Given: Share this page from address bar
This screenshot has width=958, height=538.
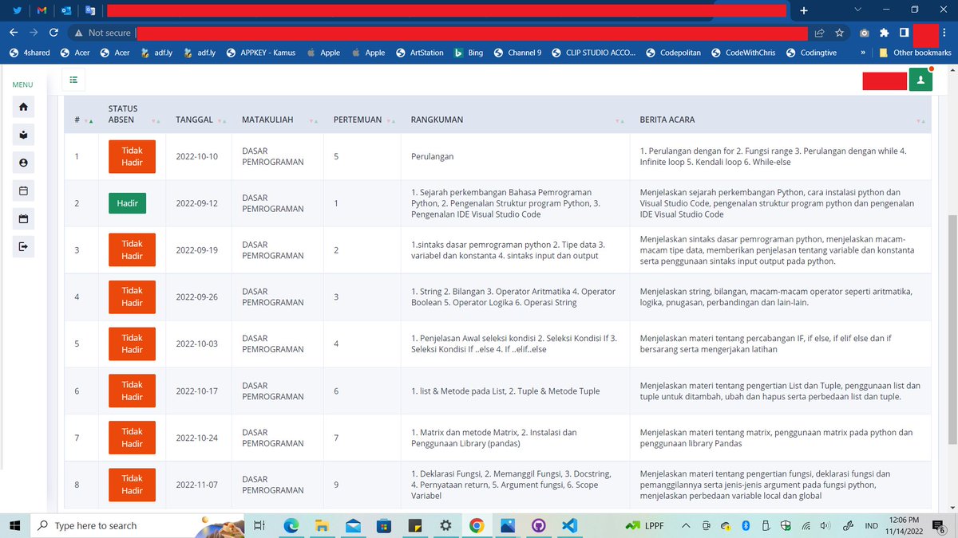Looking at the screenshot, I should 819,33.
